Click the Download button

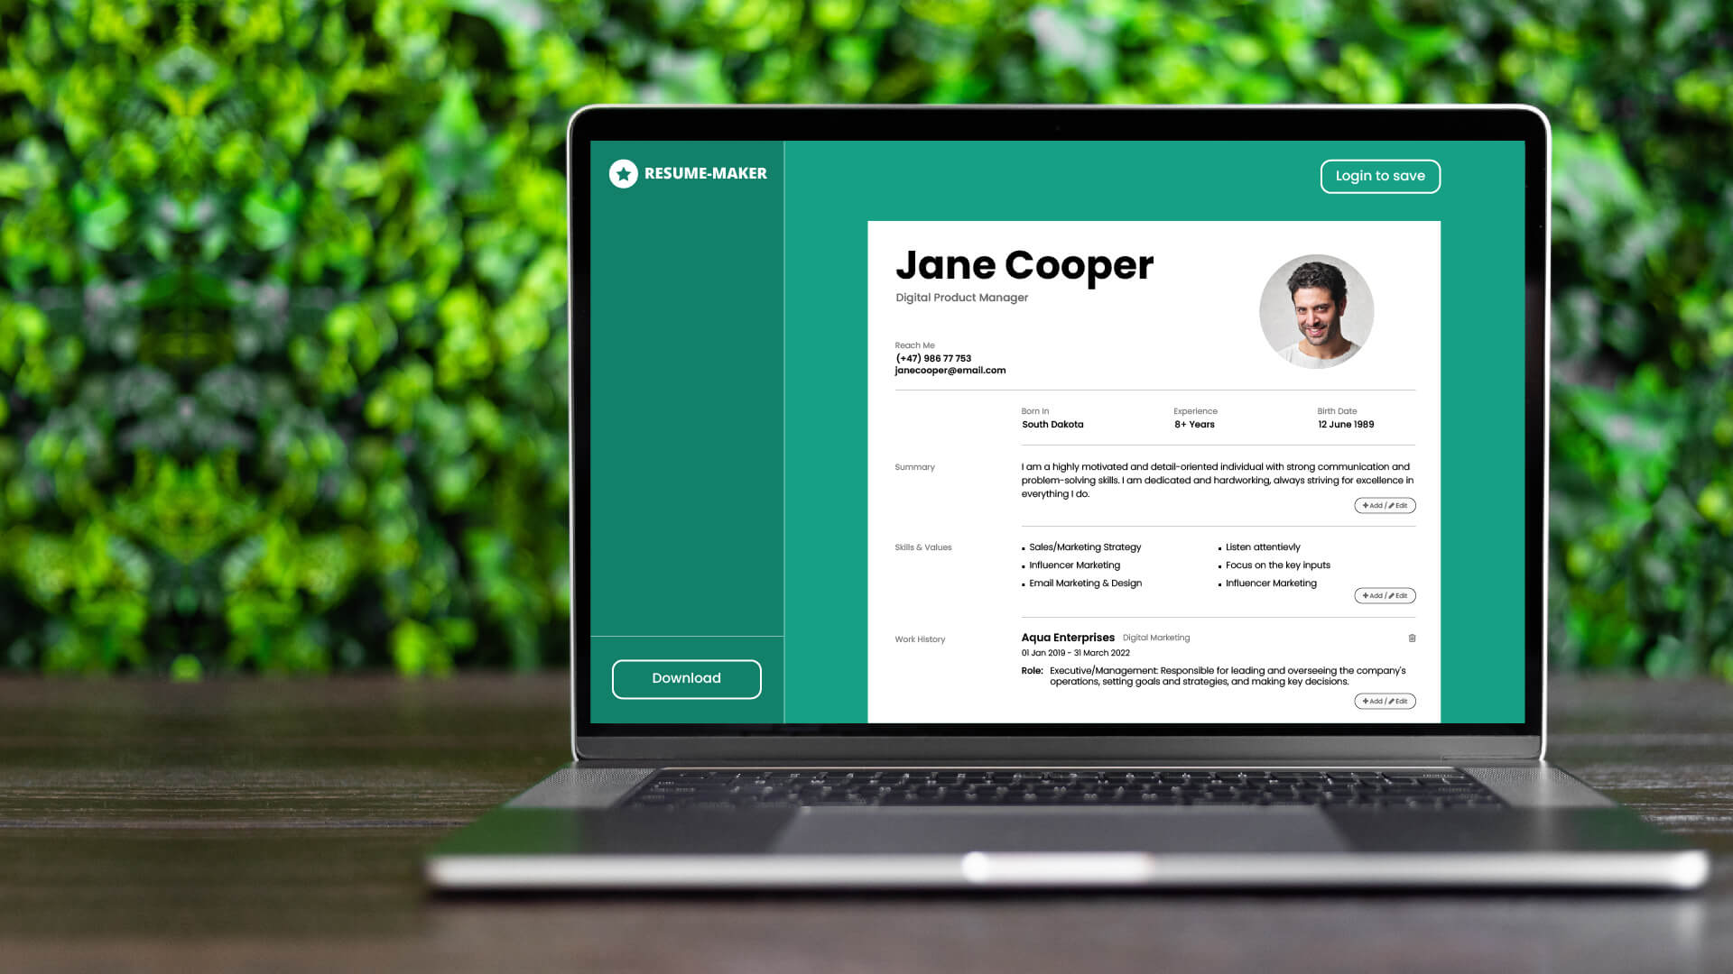coord(687,678)
